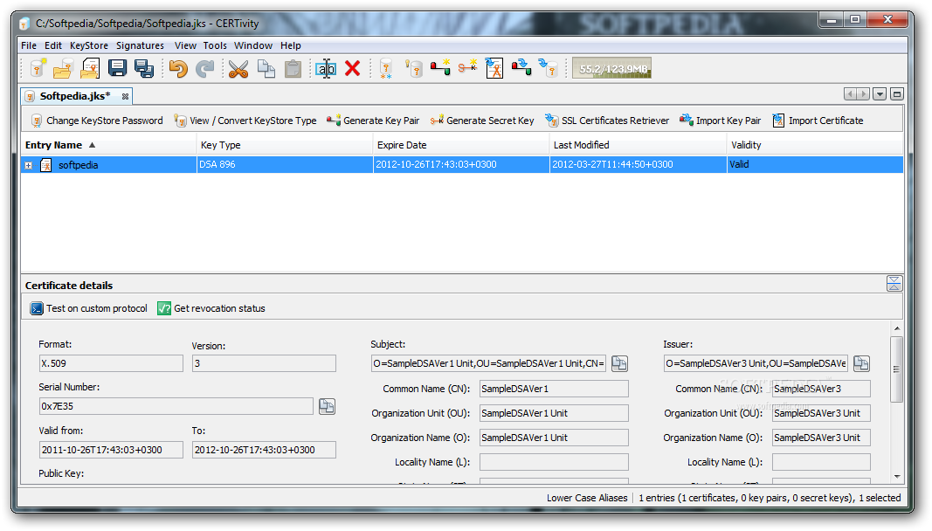The image size is (932, 531).
Task: Click the Redo arrow icon
Action: (x=204, y=68)
